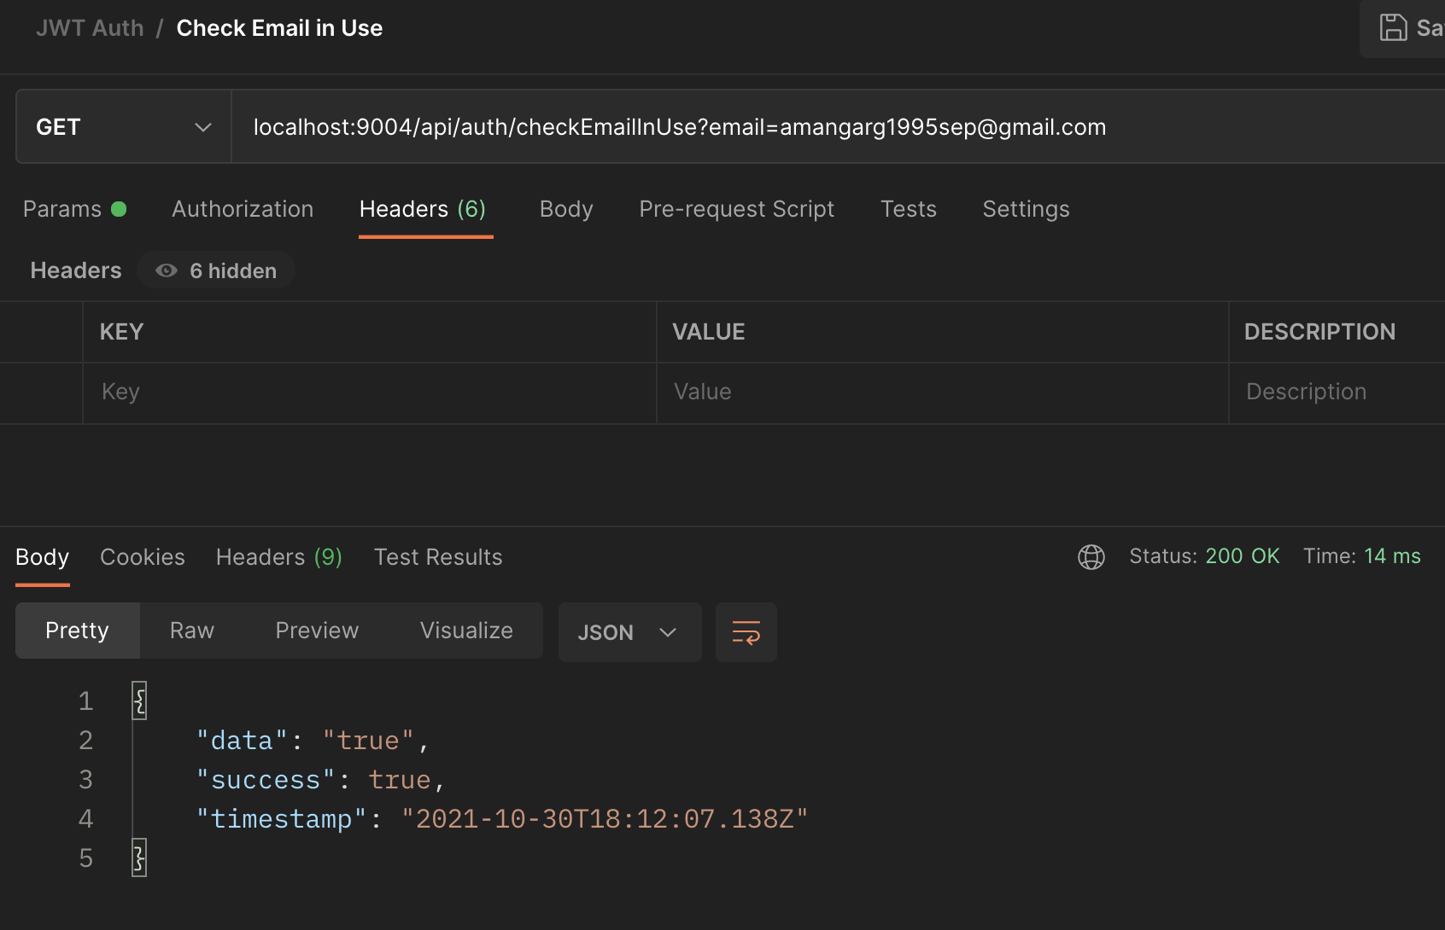Open the response Headers (9) tab
Screen dimensions: 1445x930
279,557
